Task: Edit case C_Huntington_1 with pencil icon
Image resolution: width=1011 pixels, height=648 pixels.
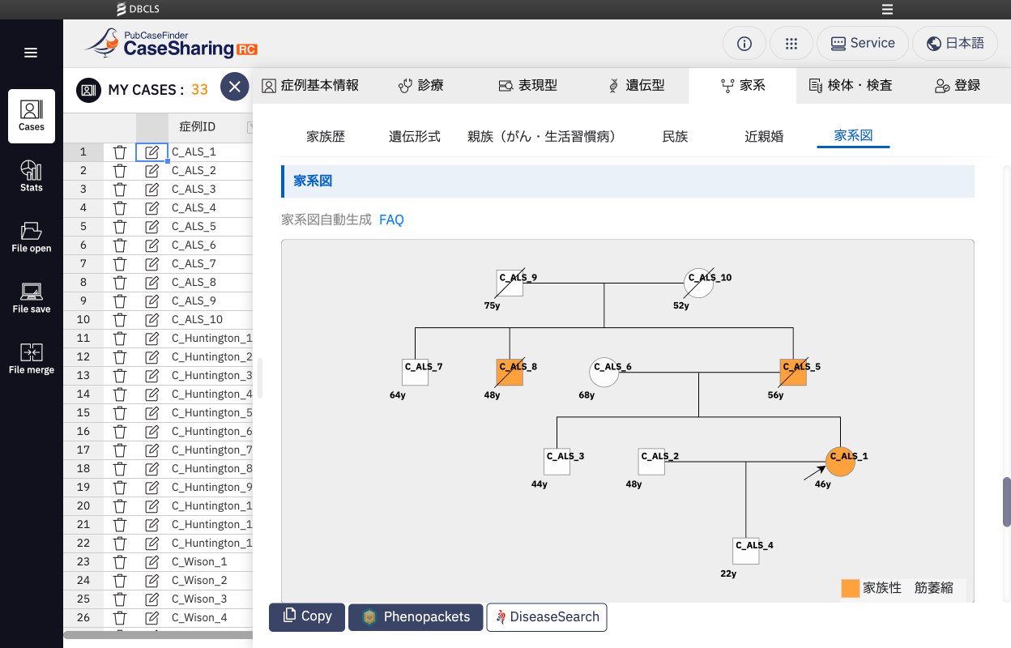Action: click(151, 339)
